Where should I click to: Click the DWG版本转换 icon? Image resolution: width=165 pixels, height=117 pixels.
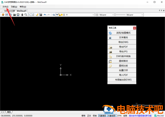click(110, 57)
